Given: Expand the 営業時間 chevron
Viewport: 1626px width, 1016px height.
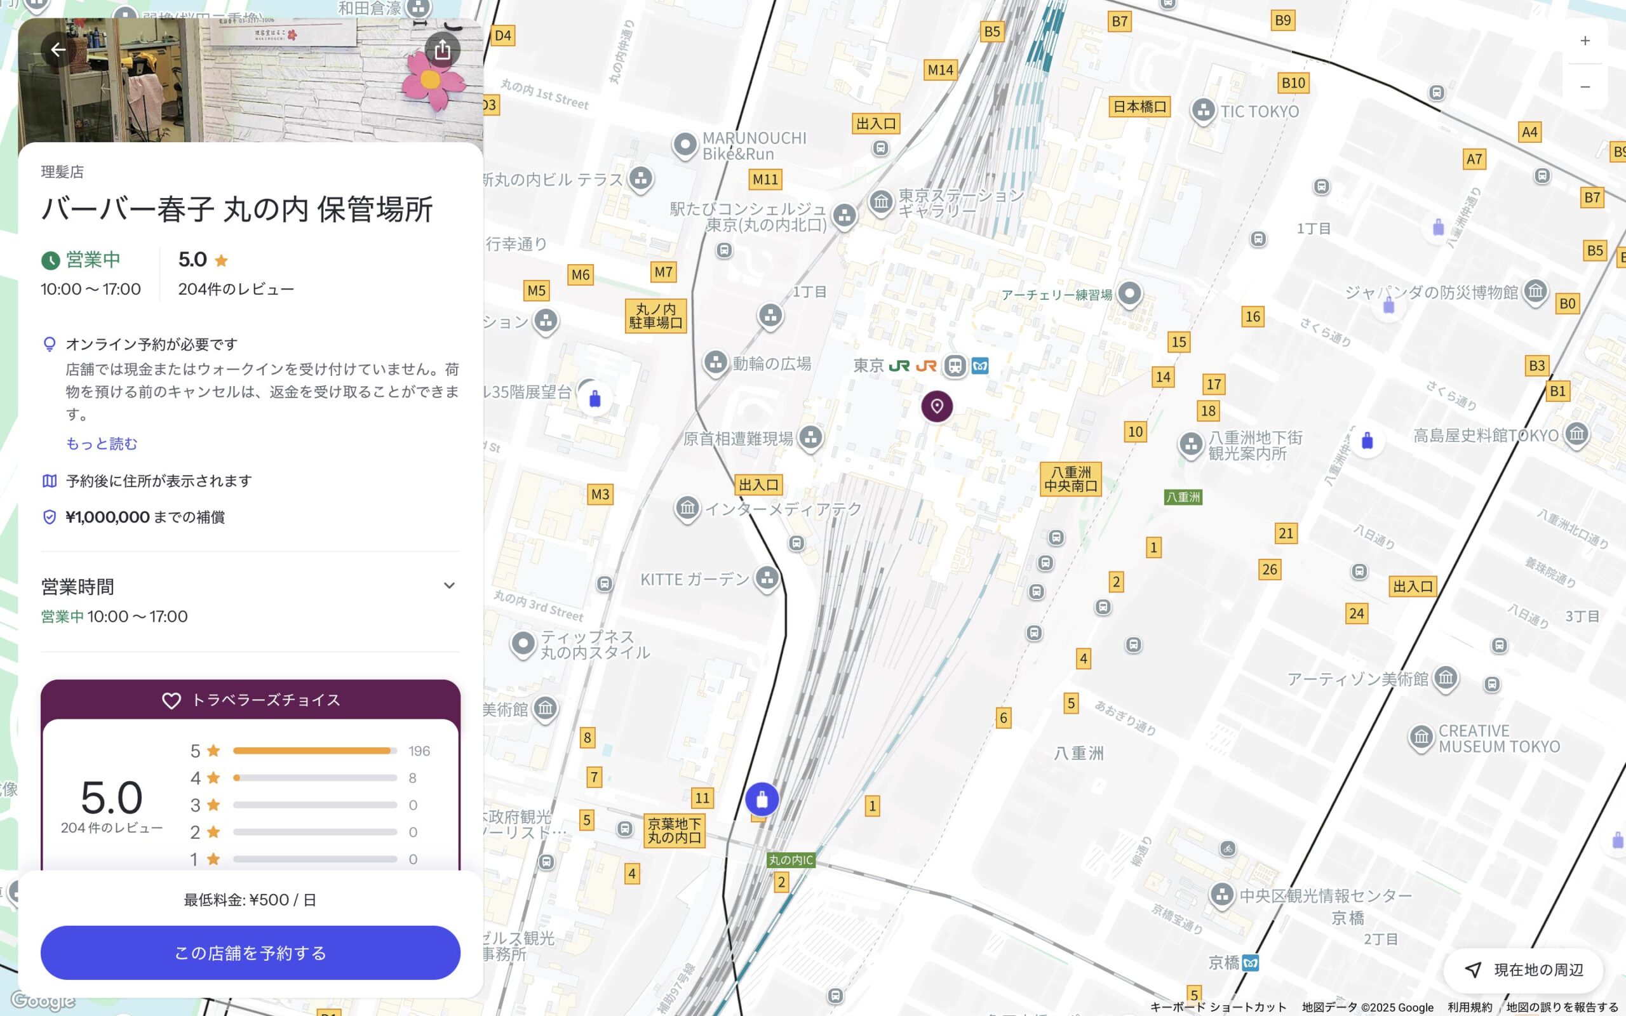Looking at the screenshot, I should [x=449, y=585].
